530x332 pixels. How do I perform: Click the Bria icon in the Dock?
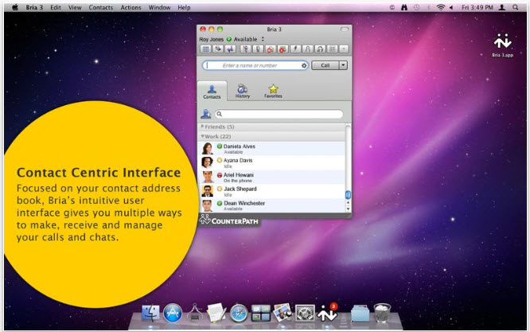(x=325, y=314)
